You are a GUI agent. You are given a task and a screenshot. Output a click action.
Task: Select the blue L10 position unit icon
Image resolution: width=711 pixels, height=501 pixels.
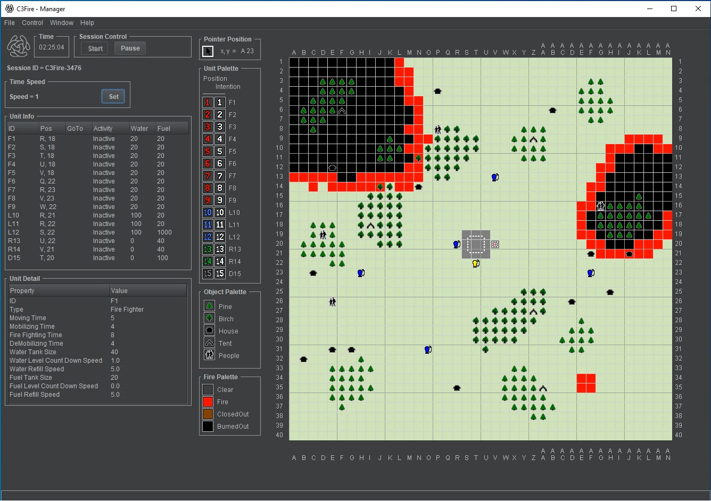(208, 212)
